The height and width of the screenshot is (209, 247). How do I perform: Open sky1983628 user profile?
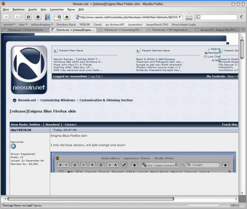(x=21, y=130)
